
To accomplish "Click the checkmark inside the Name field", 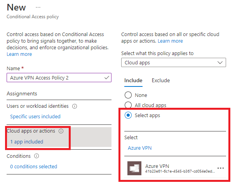I will pos(107,78).
